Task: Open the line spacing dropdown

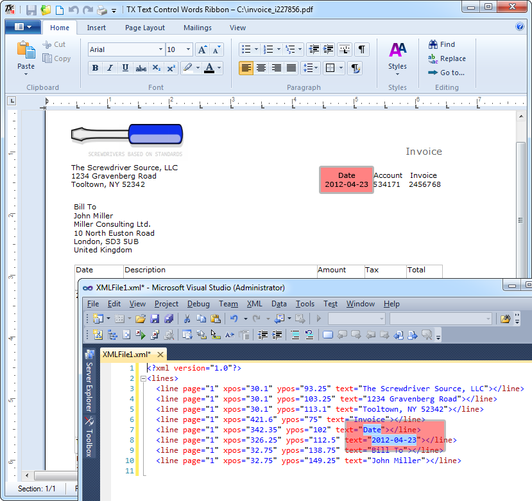Action: pos(310,68)
